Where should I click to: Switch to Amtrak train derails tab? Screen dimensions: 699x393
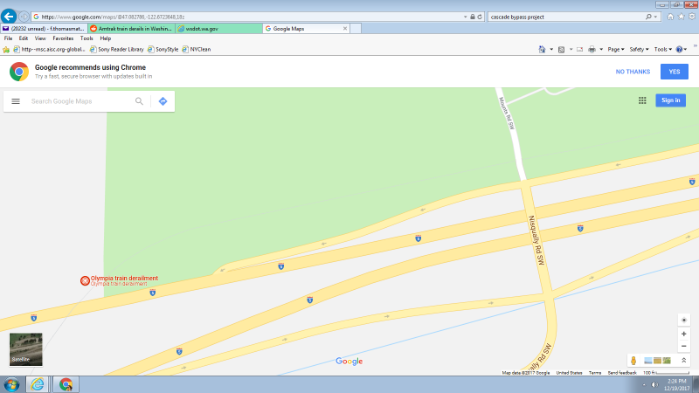tap(132, 29)
